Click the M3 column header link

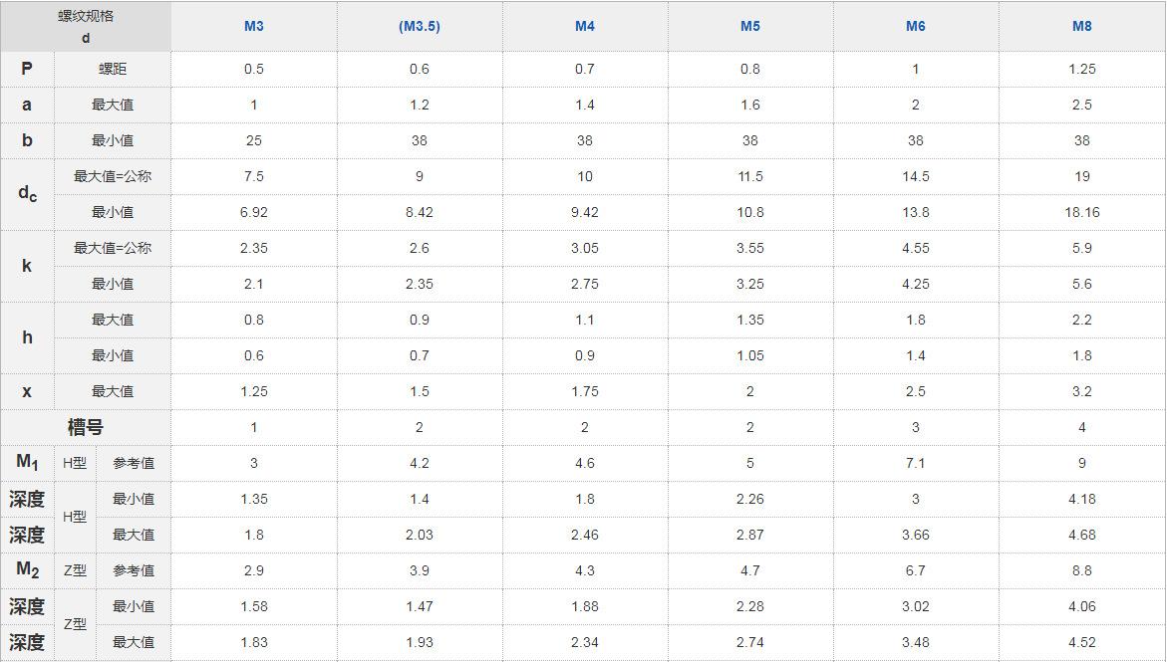point(254,26)
